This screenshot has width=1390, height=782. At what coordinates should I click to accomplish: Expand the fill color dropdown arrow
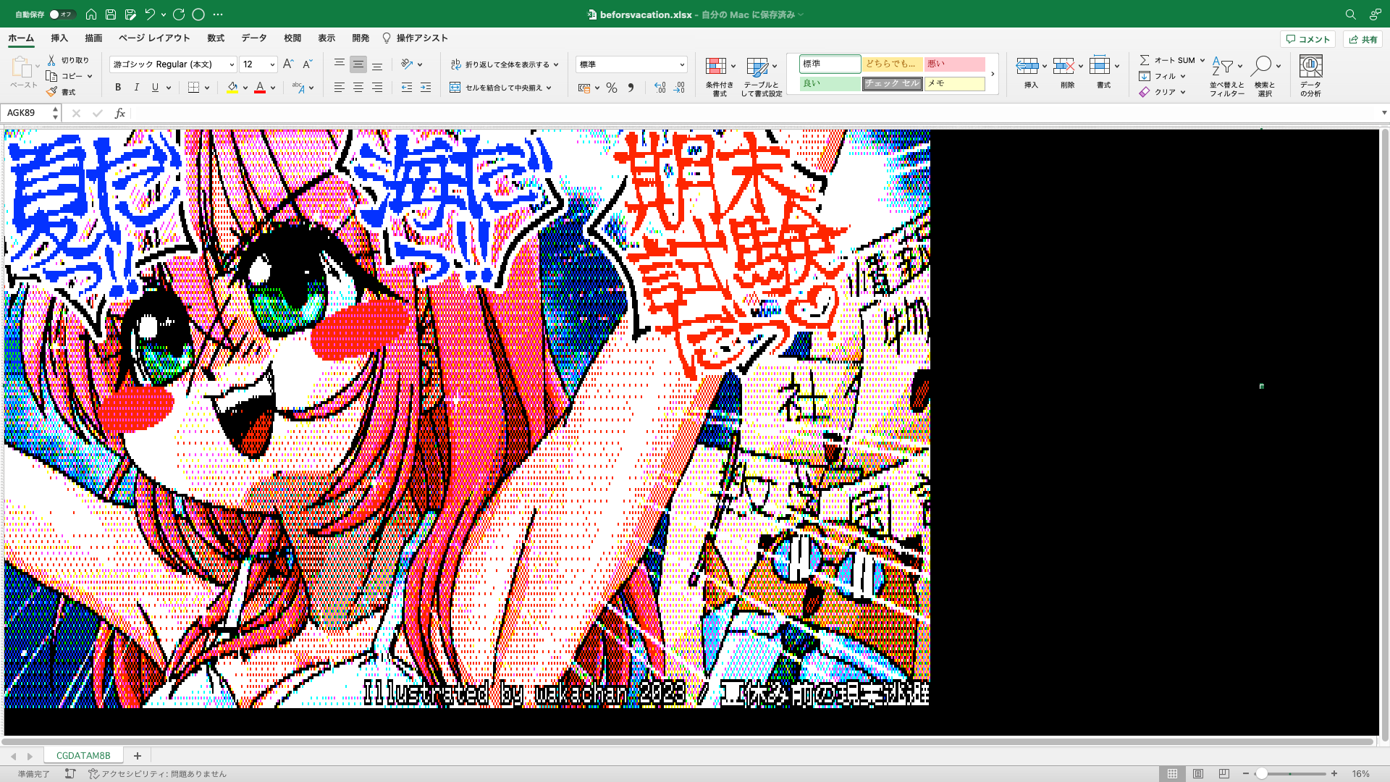pos(245,88)
